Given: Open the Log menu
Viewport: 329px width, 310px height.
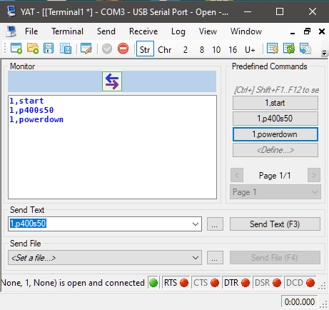Looking at the screenshot, I should point(178,31).
